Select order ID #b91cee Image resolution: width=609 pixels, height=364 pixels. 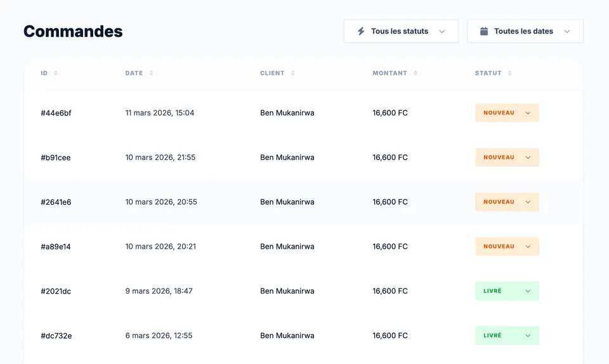point(56,157)
